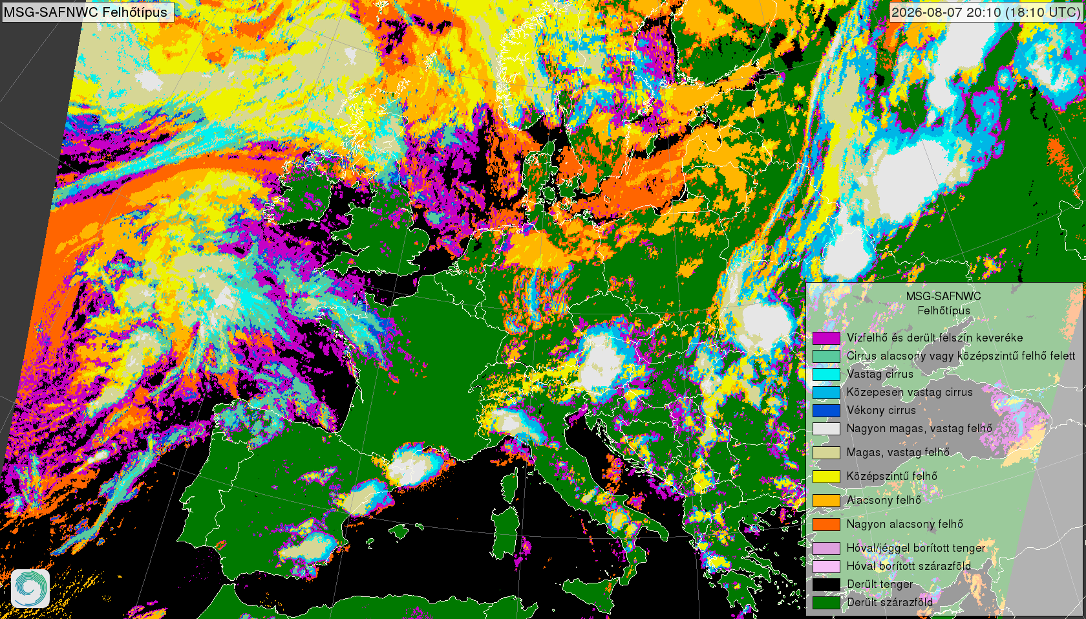Select the label "Nagyon alacsony felhő"
The height and width of the screenshot is (619, 1086).
pyautogui.click(x=905, y=524)
